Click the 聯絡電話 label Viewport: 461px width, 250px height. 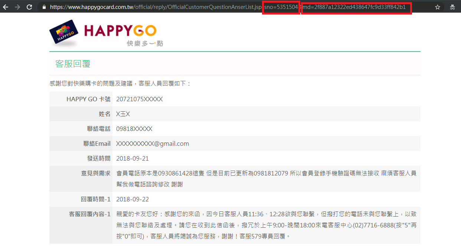[99, 129]
